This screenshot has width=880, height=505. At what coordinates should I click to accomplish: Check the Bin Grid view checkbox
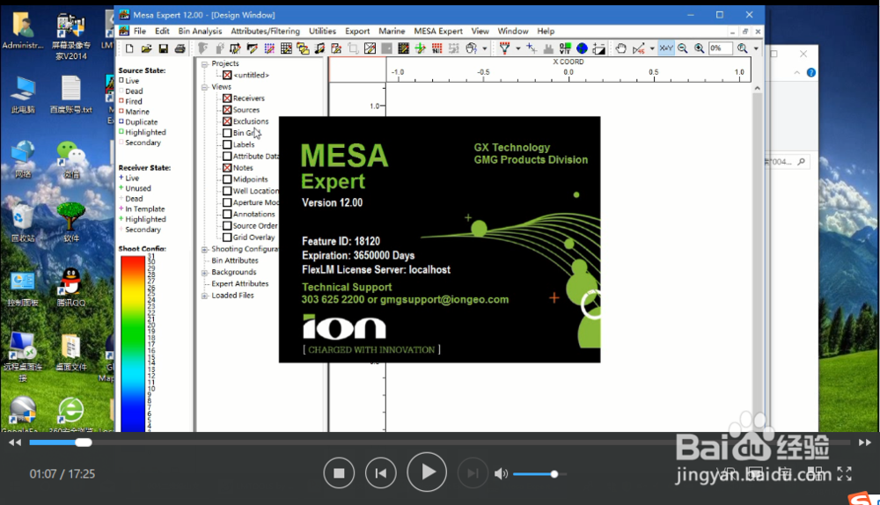click(227, 133)
